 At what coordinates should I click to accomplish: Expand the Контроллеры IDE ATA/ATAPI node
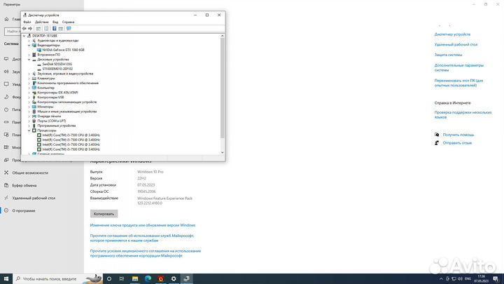29,93
